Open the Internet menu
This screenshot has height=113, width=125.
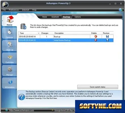(x=26, y=10)
